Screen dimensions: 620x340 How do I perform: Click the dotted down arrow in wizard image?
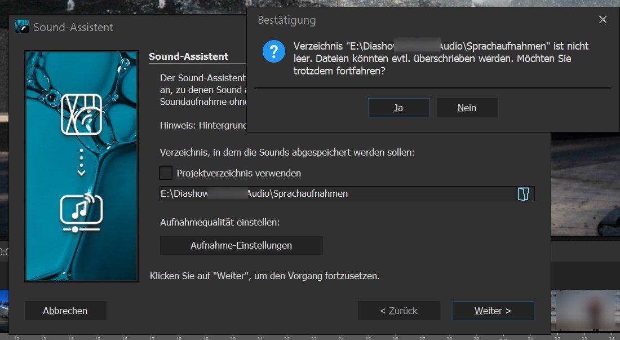[x=81, y=164]
